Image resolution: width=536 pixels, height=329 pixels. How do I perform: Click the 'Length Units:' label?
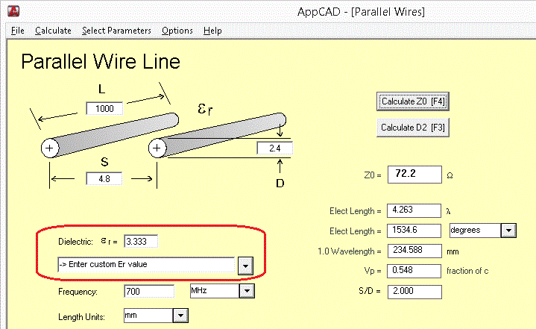point(81,316)
